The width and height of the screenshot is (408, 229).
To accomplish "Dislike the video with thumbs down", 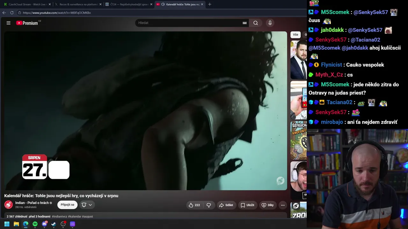I will click(x=209, y=205).
